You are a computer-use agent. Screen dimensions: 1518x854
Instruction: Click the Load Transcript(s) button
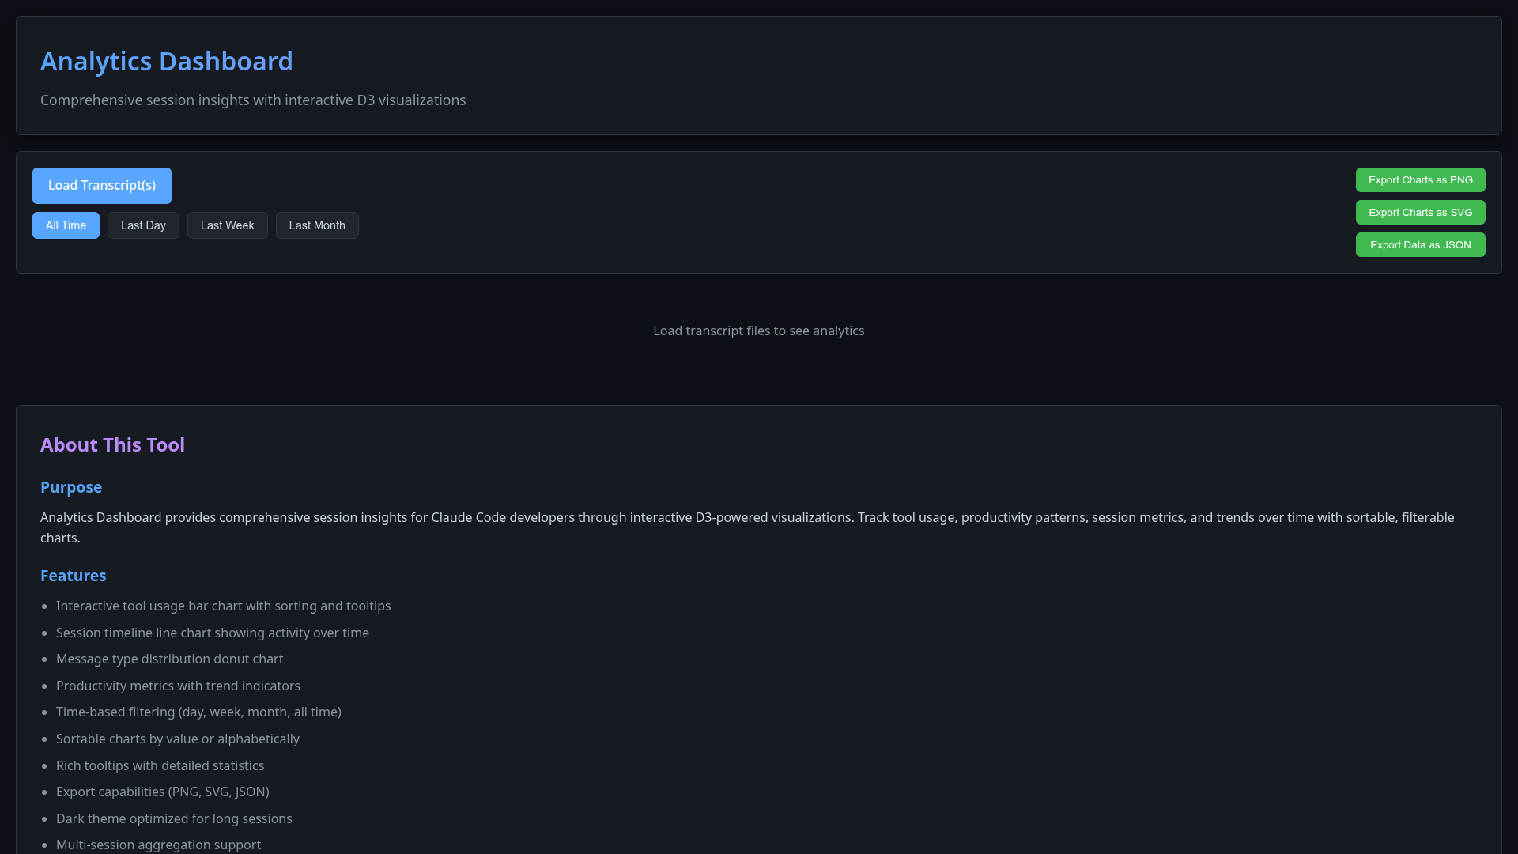pos(102,186)
